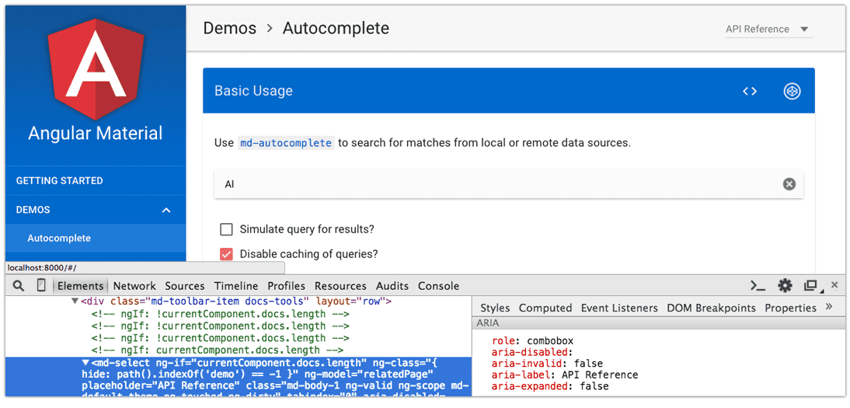Open the API Reference dropdown
Viewport: 850px width, 408px height.
click(768, 30)
